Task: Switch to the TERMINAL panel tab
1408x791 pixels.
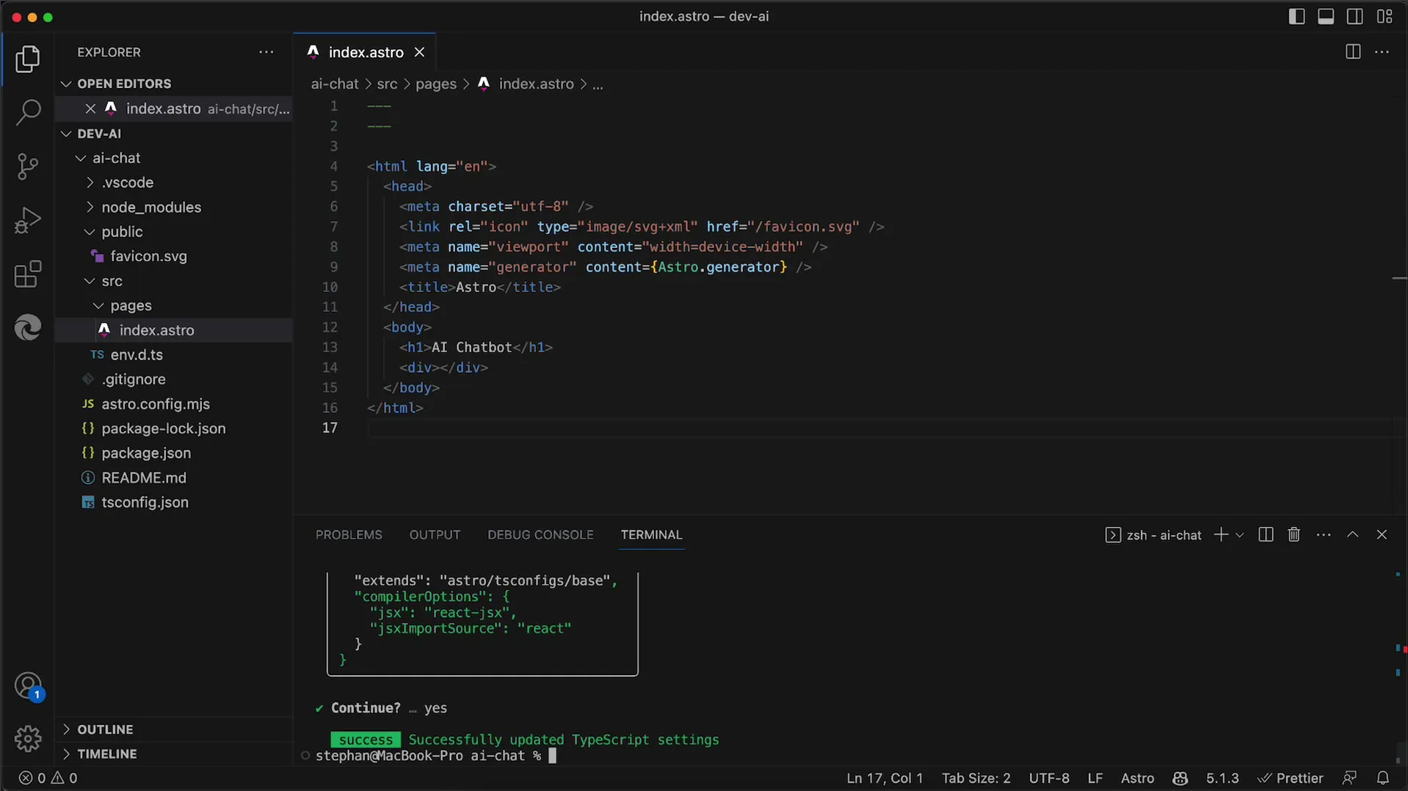Action: point(651,535)
